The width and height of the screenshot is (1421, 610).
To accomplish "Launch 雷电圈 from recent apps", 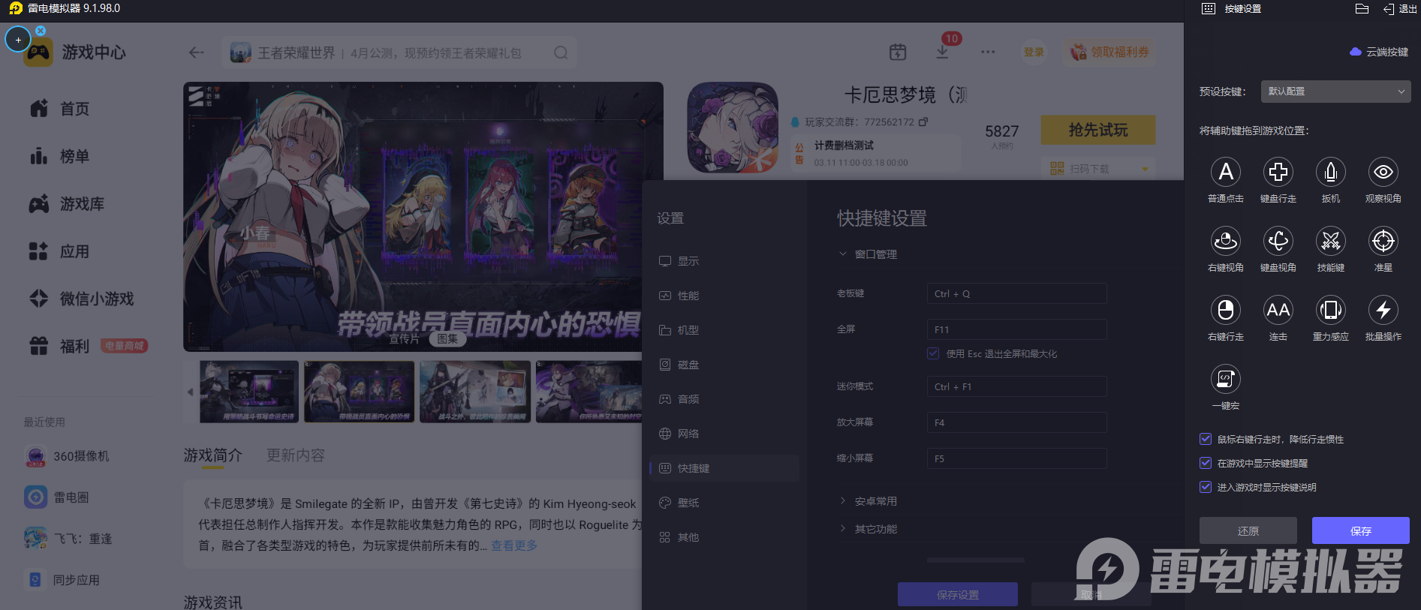I will click(x=56, y=497).
